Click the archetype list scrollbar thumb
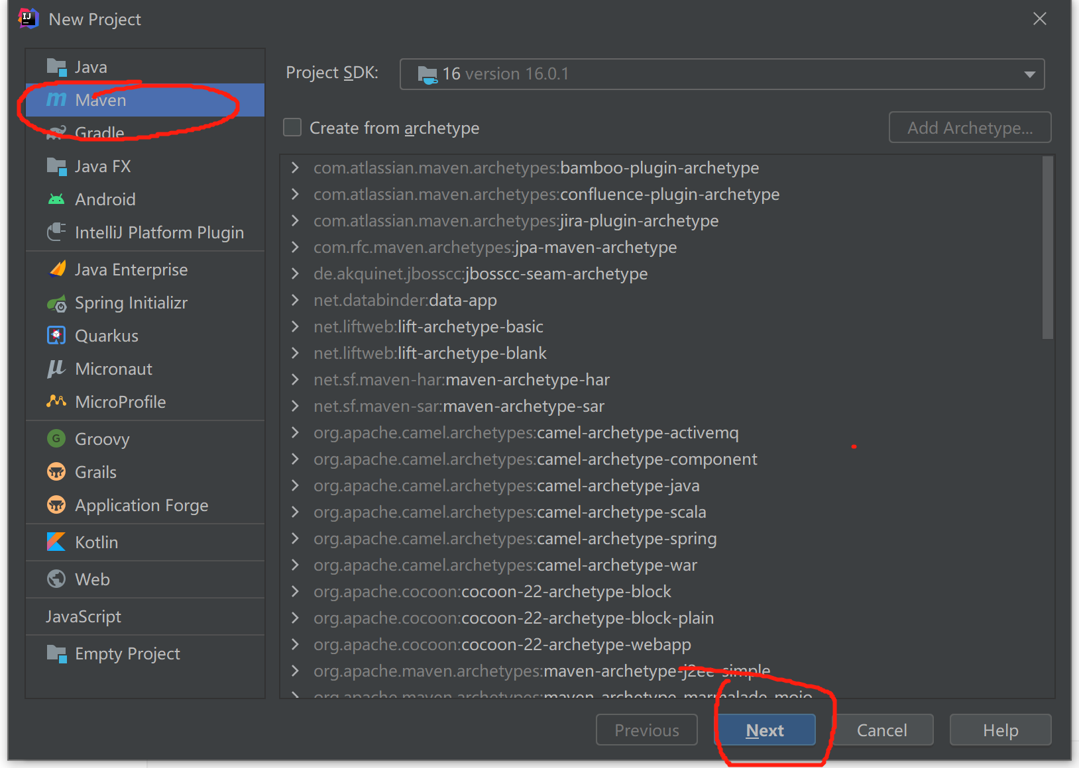 pos(1048,247)
